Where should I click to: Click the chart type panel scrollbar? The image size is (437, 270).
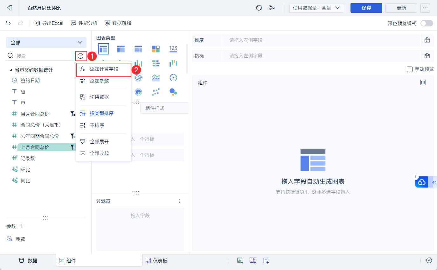pos(187,59)
